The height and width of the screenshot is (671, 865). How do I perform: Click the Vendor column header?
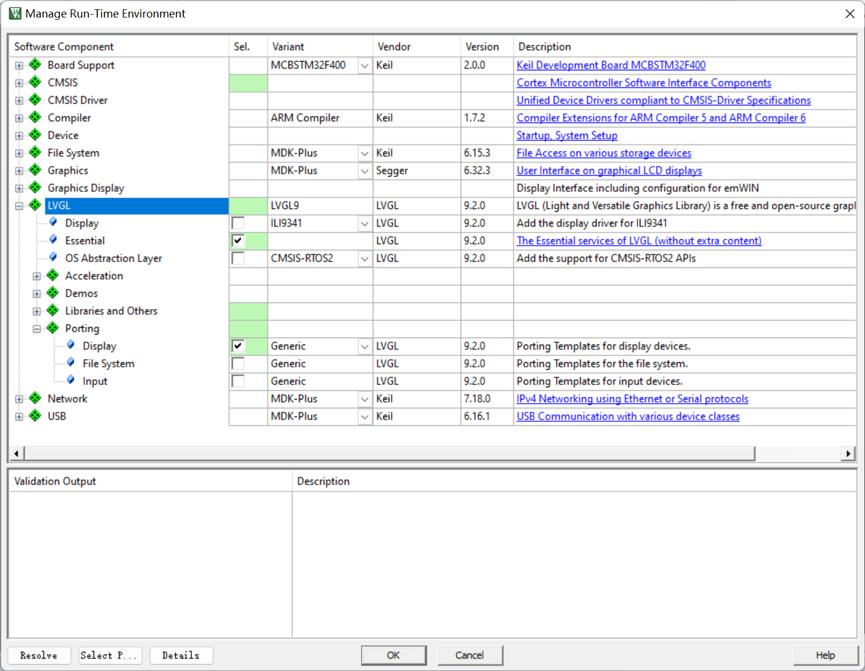tap(417, 46)
